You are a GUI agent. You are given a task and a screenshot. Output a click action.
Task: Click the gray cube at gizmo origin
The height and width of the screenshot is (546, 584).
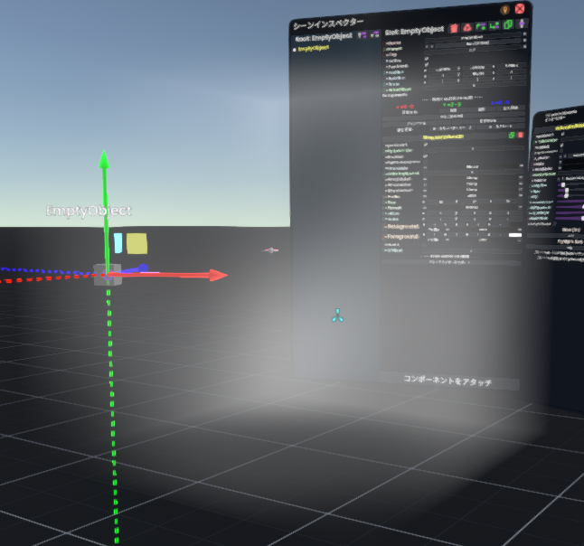coord(108,275)
